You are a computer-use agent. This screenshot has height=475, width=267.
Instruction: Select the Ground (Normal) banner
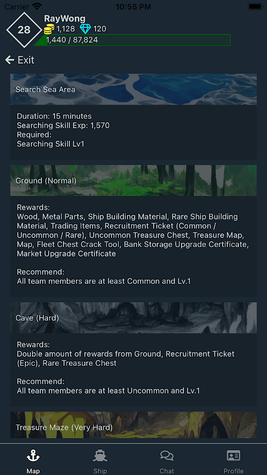(133, 180)
